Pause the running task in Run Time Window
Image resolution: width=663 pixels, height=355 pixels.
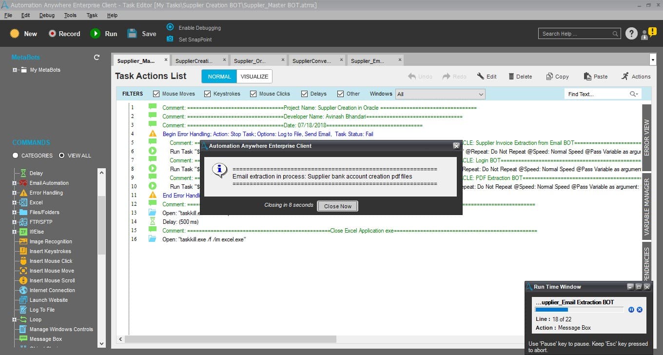point(631,310)
